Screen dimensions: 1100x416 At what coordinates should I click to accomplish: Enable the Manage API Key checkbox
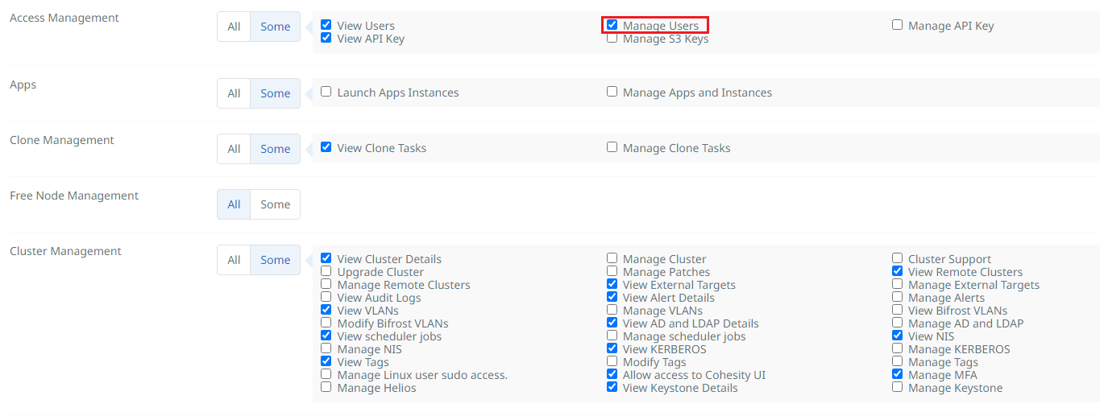(x=897, y=25)
